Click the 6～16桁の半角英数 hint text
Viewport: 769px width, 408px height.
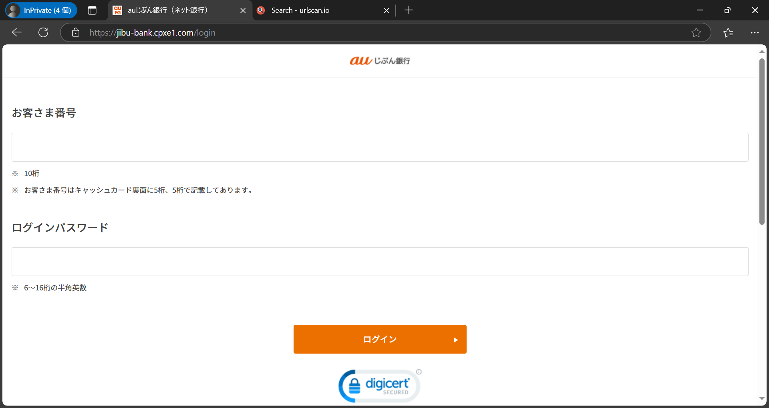[x=55, y=288]
